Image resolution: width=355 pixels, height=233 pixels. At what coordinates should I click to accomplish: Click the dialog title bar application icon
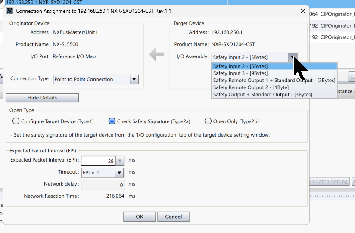pyautogui.click(x=10, y=11)
